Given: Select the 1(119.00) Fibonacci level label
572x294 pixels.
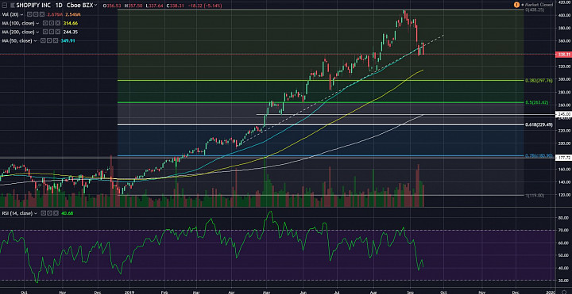Looking at the screenshot, I should click(x=535, y=196).
